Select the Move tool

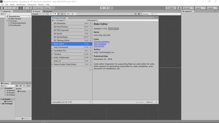8,8
